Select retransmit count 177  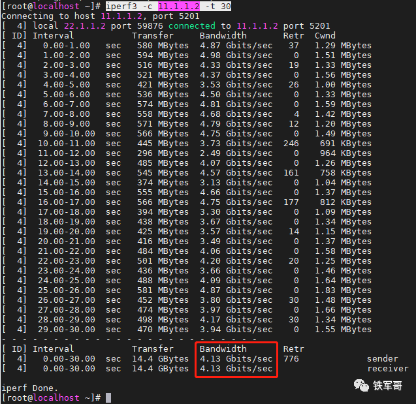[291, 202]
